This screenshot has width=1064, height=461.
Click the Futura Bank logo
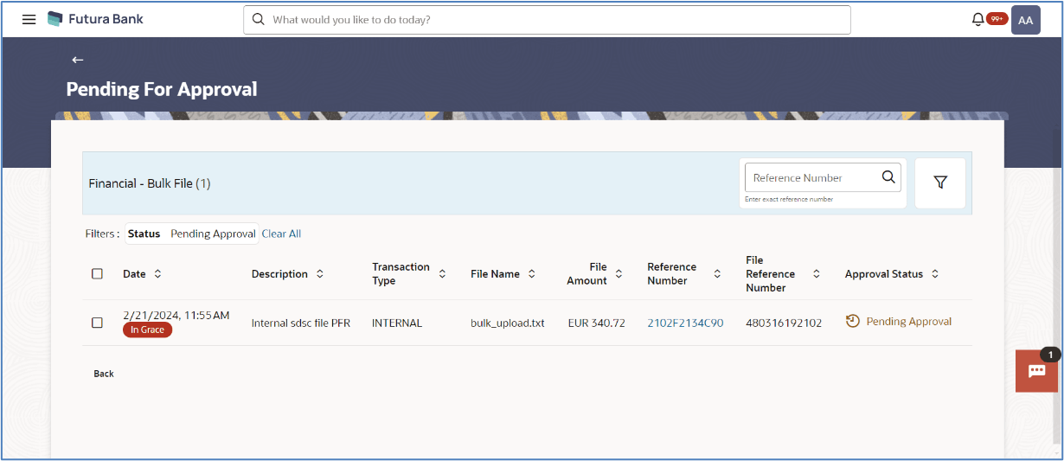click(95, 19)
